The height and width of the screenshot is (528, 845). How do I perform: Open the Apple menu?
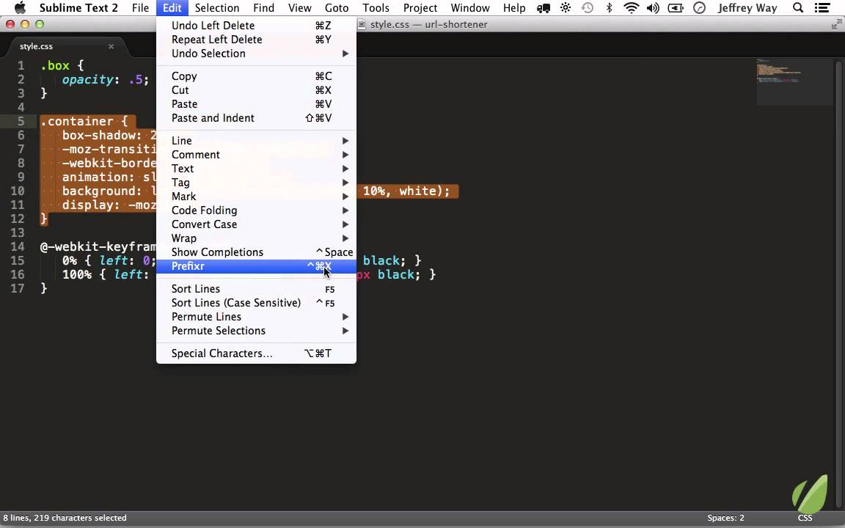[20, 7]
